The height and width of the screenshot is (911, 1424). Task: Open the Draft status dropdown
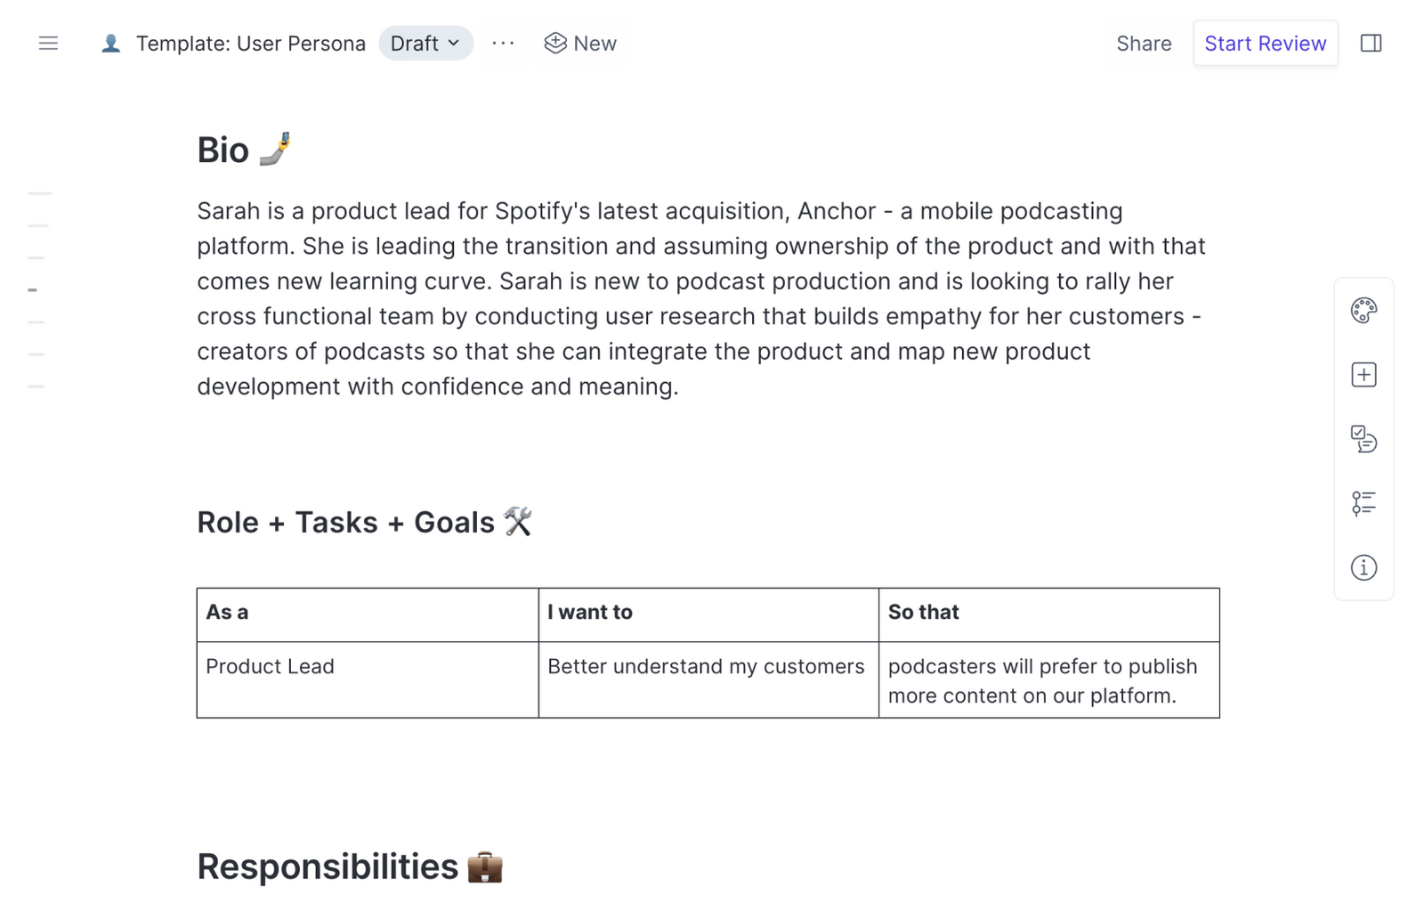pos(425,43)
